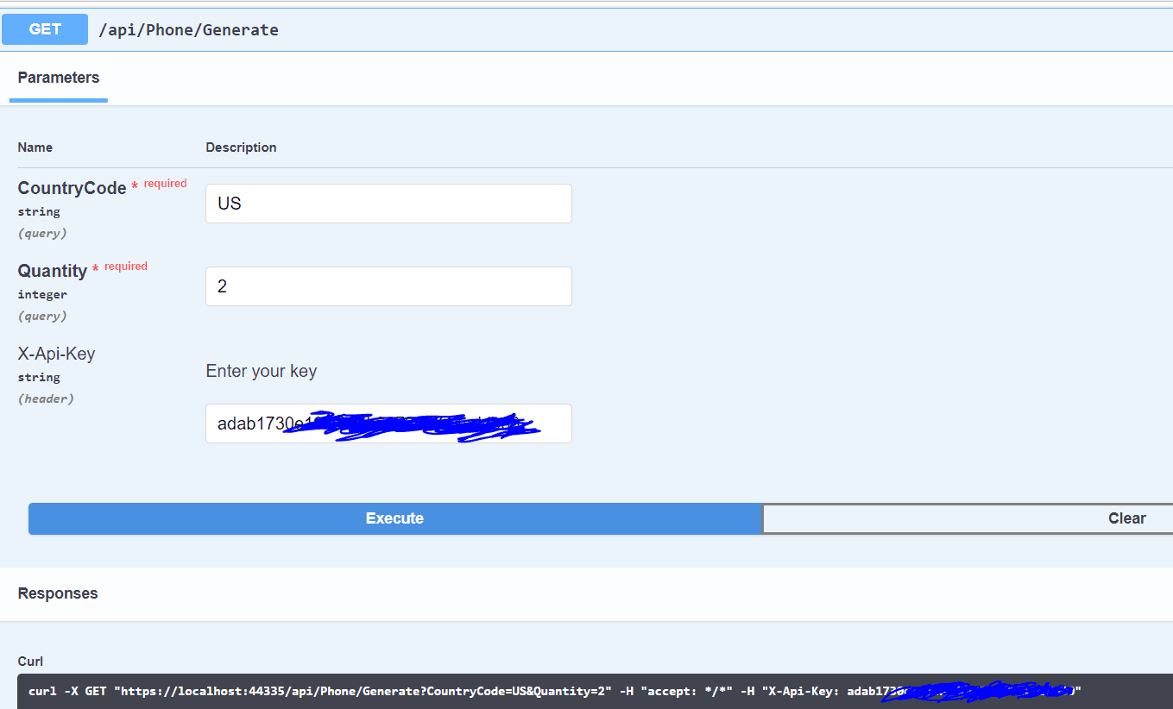1173x709 pixels.
Task: Click the Clear button
Action: click(x=1126, y=518)
